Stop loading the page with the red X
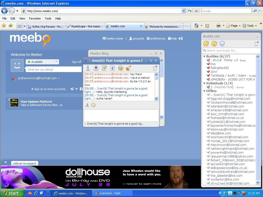Screen dimensions: 263x197 (196, 11)
